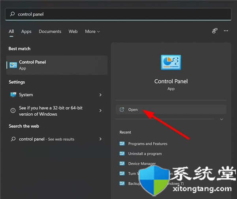Open recent Uninstall a program
The height and width of the screenshot is (199, 237).
tap(141, 154)
